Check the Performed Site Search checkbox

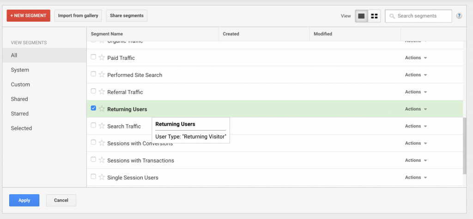[93, 74]
